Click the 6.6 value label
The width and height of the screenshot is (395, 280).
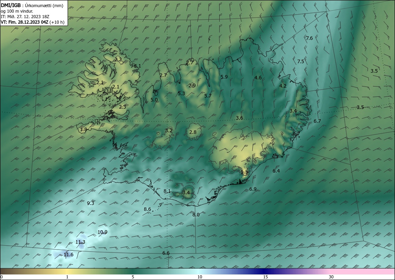tap(166, 253)
